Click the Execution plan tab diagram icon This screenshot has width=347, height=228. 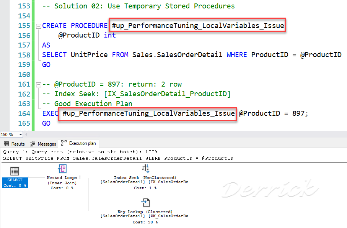(64, 143)
